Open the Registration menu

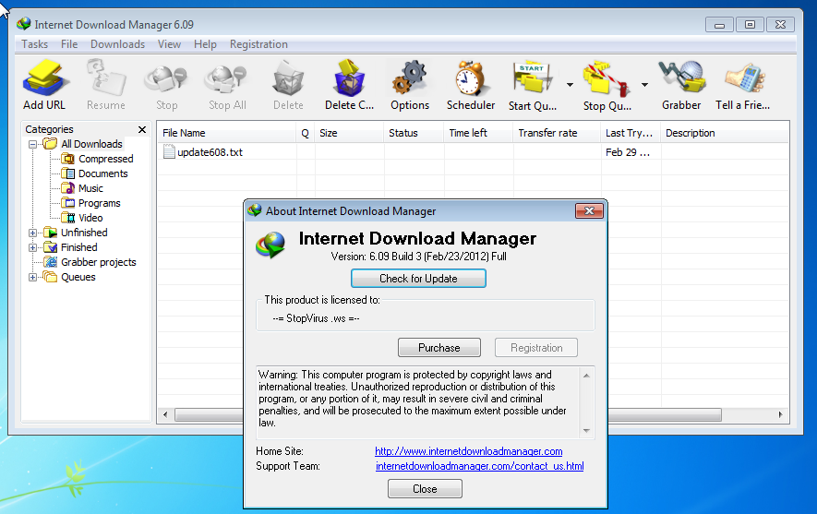pyautogui.click(x=259, y=44)
